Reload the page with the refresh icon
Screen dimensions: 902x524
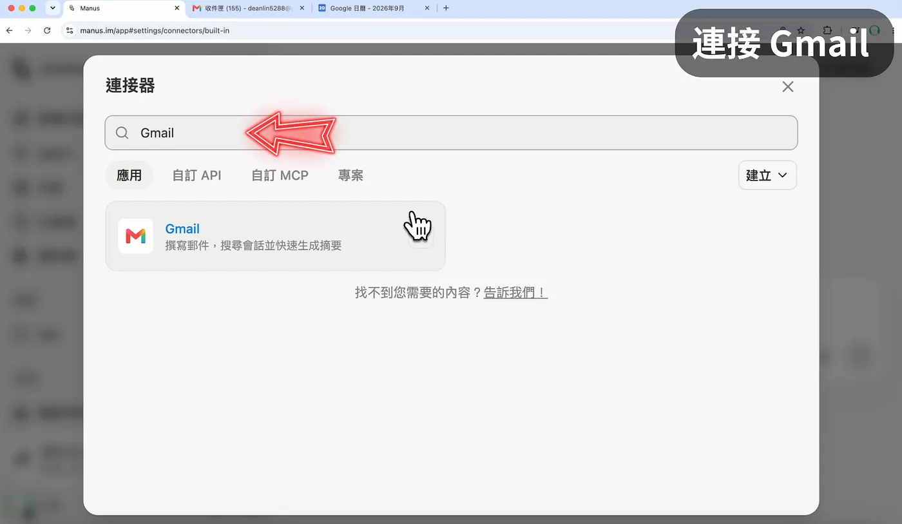click(47, 30)
